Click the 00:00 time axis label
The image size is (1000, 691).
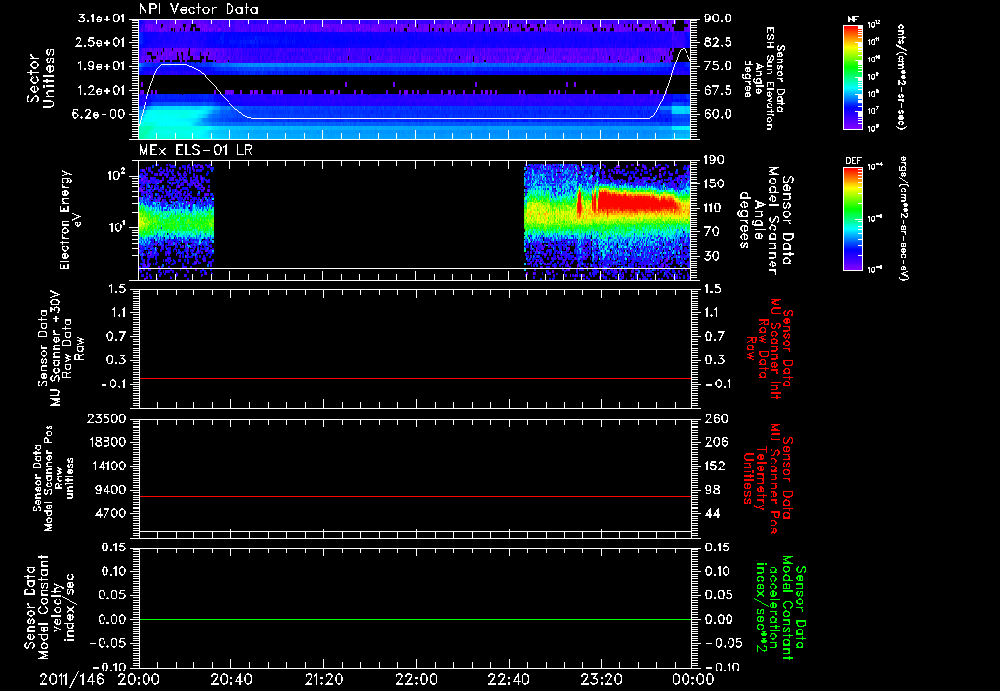[x=693, y=679]
